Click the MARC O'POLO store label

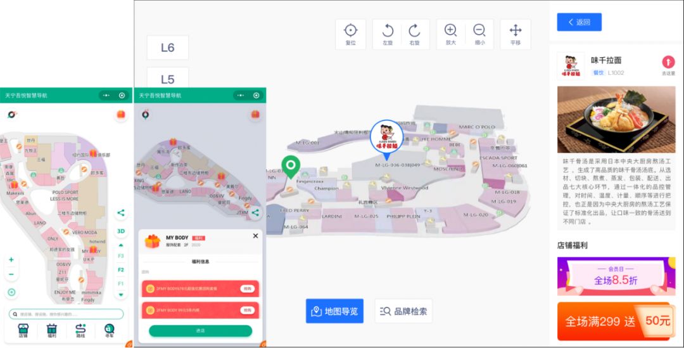(476, 127)
